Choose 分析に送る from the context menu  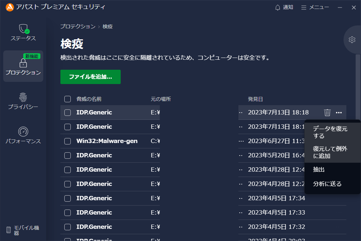332,184
